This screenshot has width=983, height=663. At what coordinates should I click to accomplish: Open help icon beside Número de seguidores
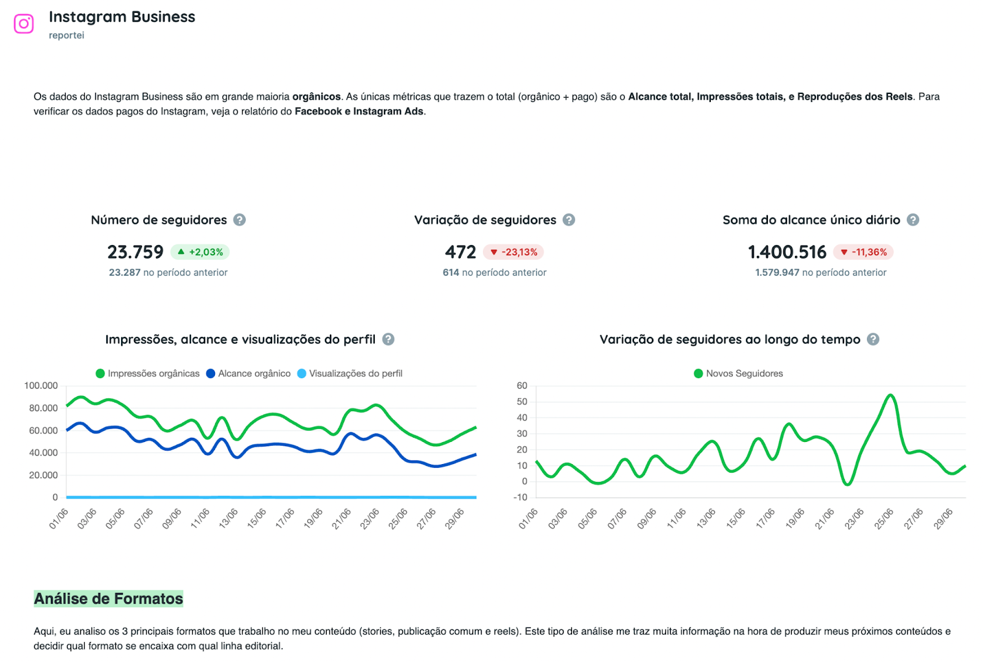[240, 220]
